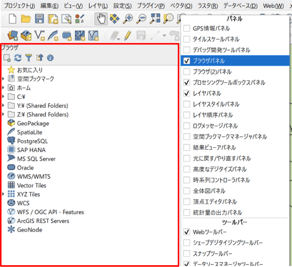
Task: Toggle the レイヤパネル checkbox off
Action: pos(187,93)
